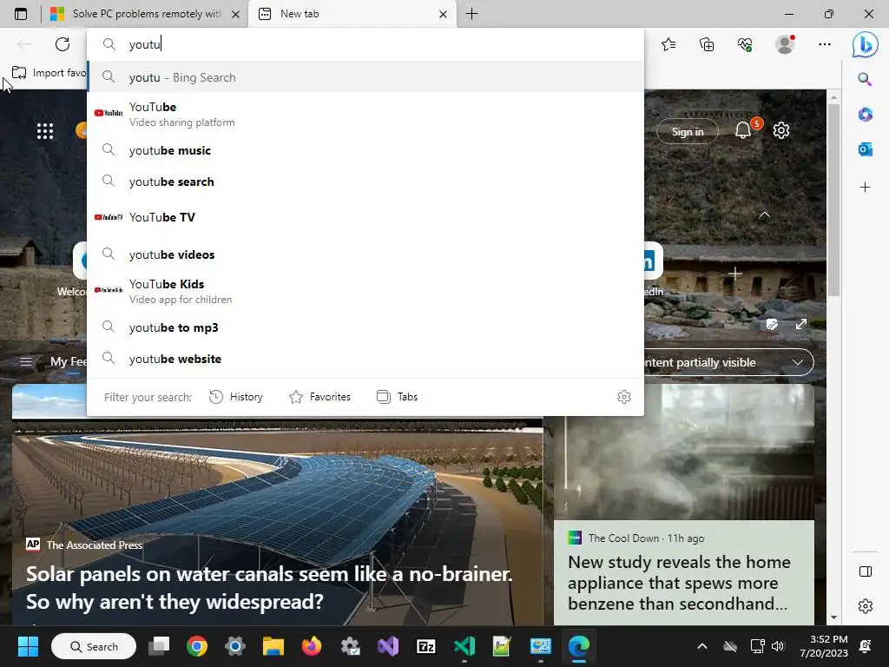
Task: Open the Collections toolbar icon
Action: [x=707, y=44]
